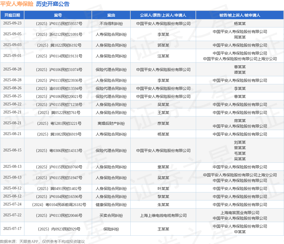Screen dimensions: 284x244
Task: Click case number 沪0115民初69760号
Action: click(59, 167)
